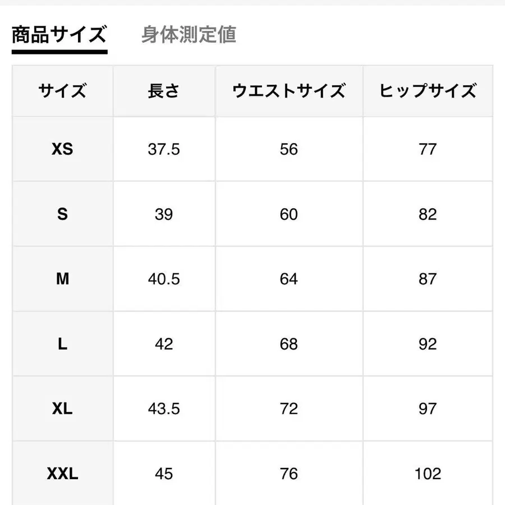Click the waist value 72 for size XL
This screenshot has width=505, height=505.
coord(288,408)
